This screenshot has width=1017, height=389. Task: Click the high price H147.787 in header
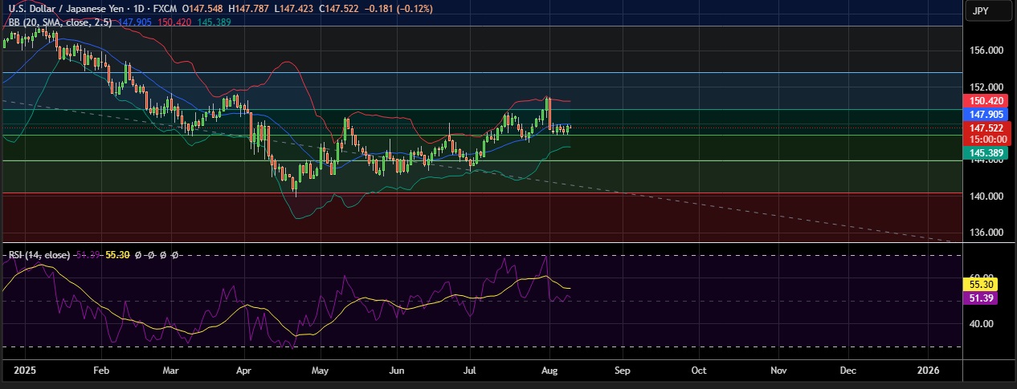[x=250, y=9]
